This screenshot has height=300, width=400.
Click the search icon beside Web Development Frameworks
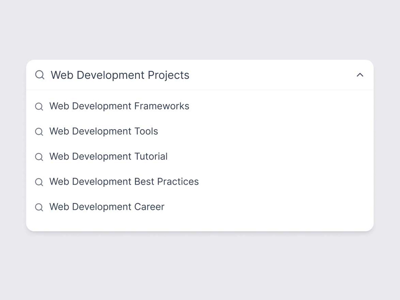click(39, 106)
